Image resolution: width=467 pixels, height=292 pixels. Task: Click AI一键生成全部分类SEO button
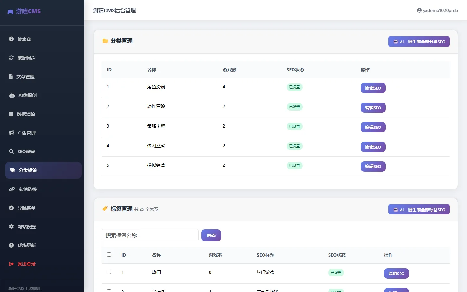coord(419,42)
